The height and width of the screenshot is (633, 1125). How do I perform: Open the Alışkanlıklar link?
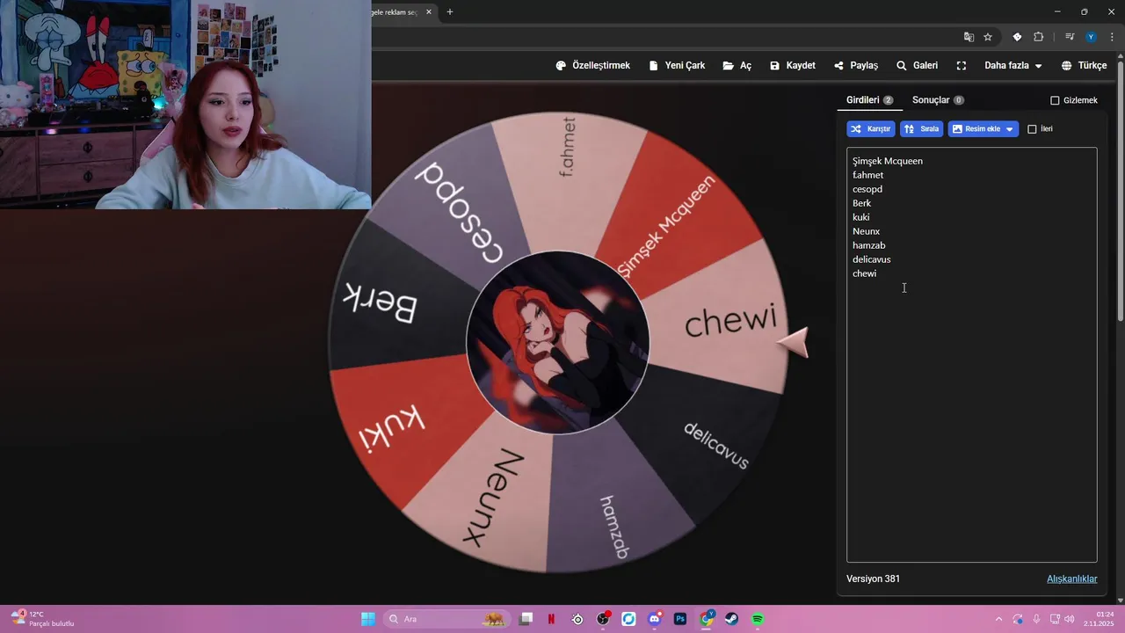1071,578
